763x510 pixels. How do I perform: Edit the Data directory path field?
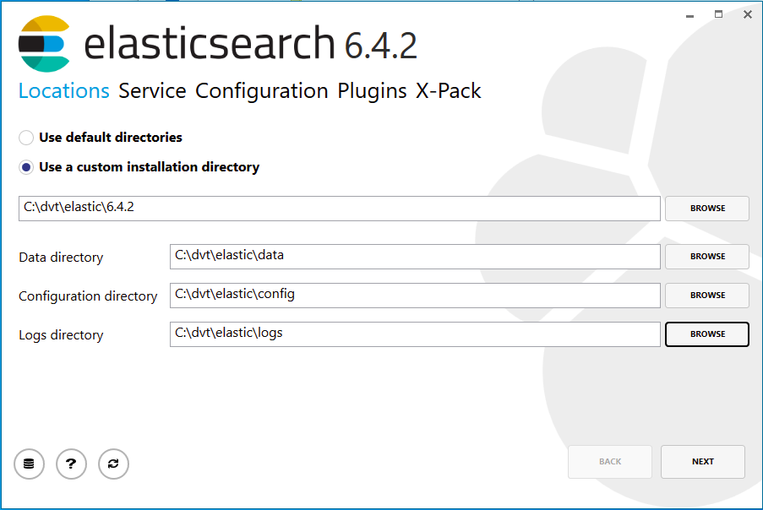pos(415,256)
